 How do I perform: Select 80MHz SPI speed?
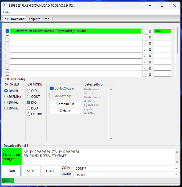[x=11, y=108]
